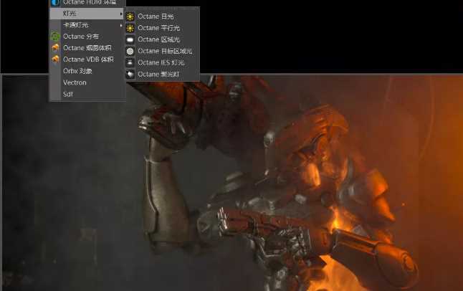Select the Octane 聚光灯 spotlight icon

tap(130, 74)
